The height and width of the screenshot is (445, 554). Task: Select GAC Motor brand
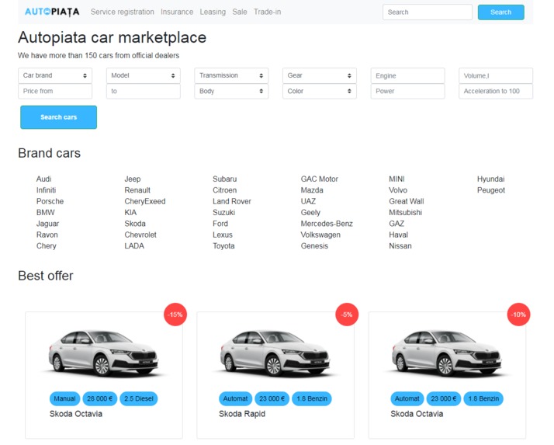320,179
